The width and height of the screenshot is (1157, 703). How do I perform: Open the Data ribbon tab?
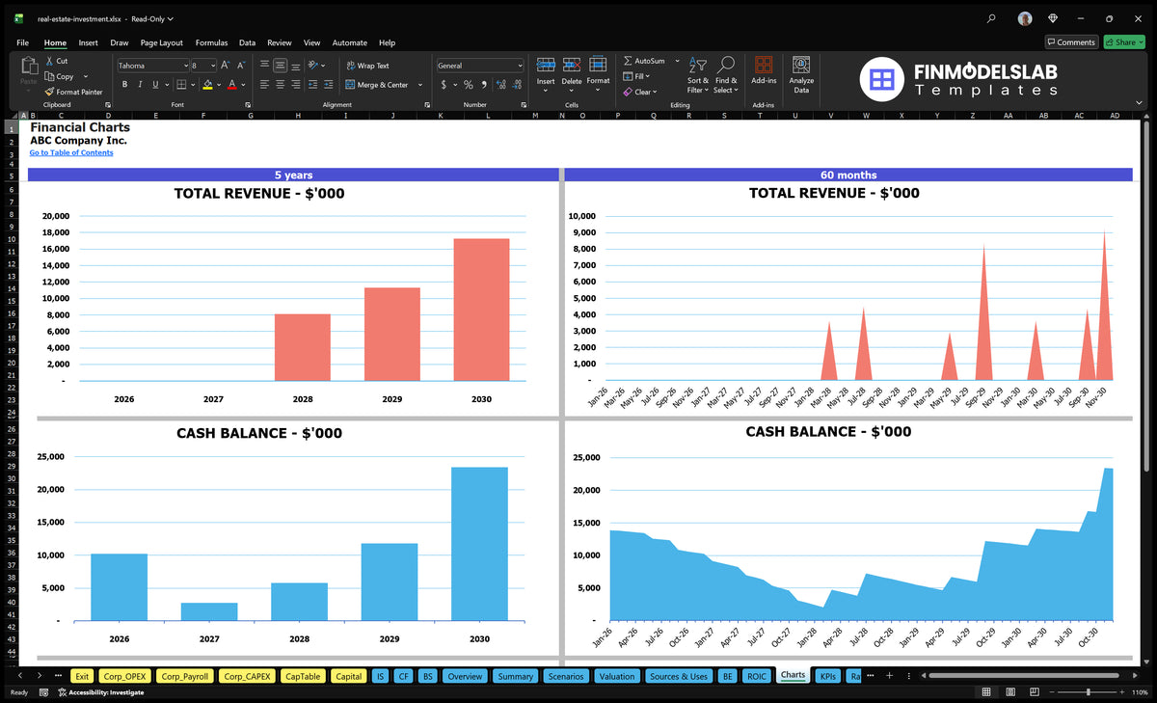(x=247, y=42)
